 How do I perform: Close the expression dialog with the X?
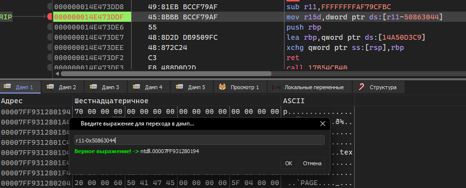point(322,124)
